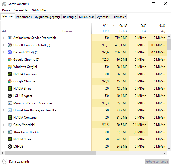Viewport: 171px width, 168px height.
Task: Click the Google Chrome 45,8 MB icon
Action: click(x=10, y=81)
